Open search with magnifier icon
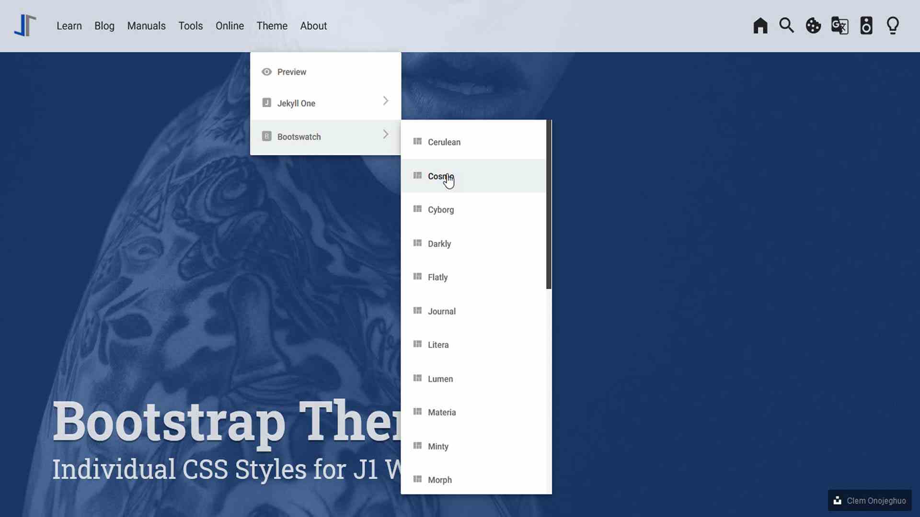Viewport: 920px width, 517px height. 786,25
